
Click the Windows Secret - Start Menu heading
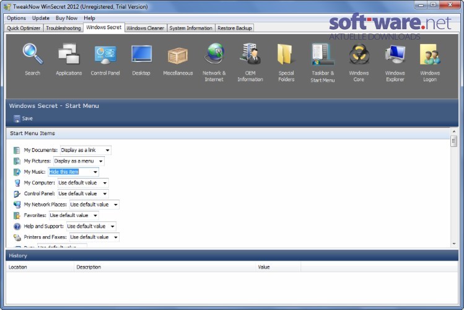[x=54, y=105]
